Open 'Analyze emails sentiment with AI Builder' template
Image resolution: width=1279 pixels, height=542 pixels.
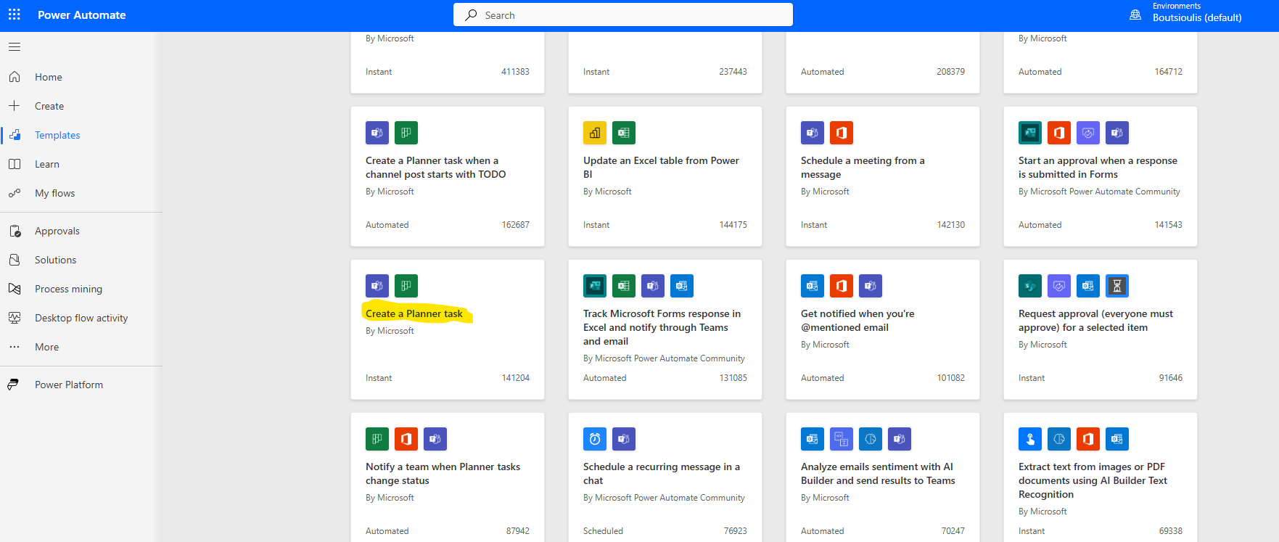click(x=878, y=473)
